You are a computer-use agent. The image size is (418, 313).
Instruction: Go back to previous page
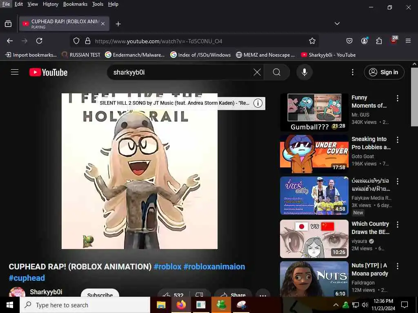coord(10,41)
